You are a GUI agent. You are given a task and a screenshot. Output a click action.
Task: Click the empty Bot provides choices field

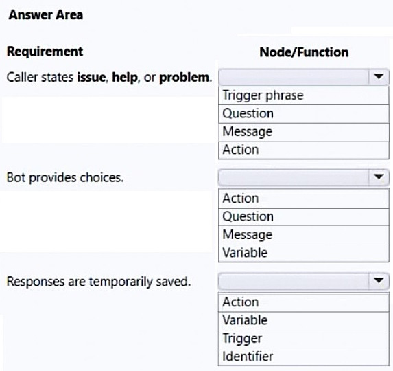(x=294, y=177)
